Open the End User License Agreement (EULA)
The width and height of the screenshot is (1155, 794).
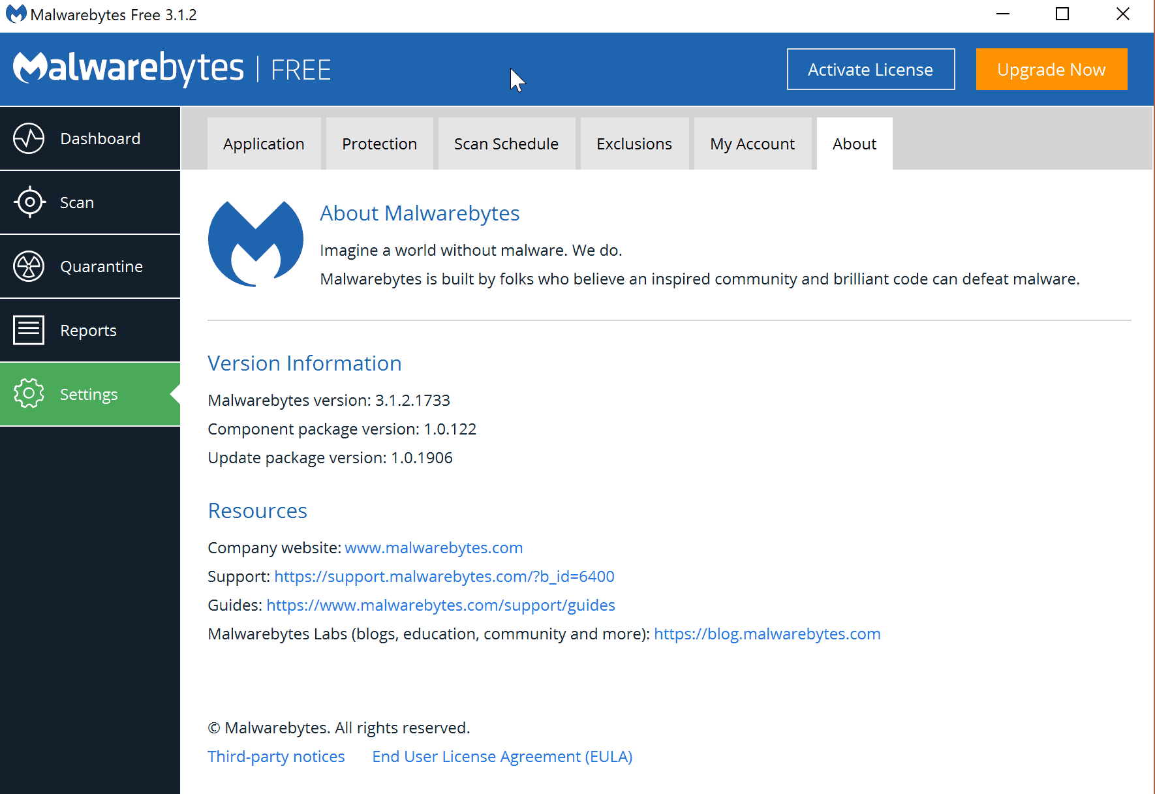502,756
